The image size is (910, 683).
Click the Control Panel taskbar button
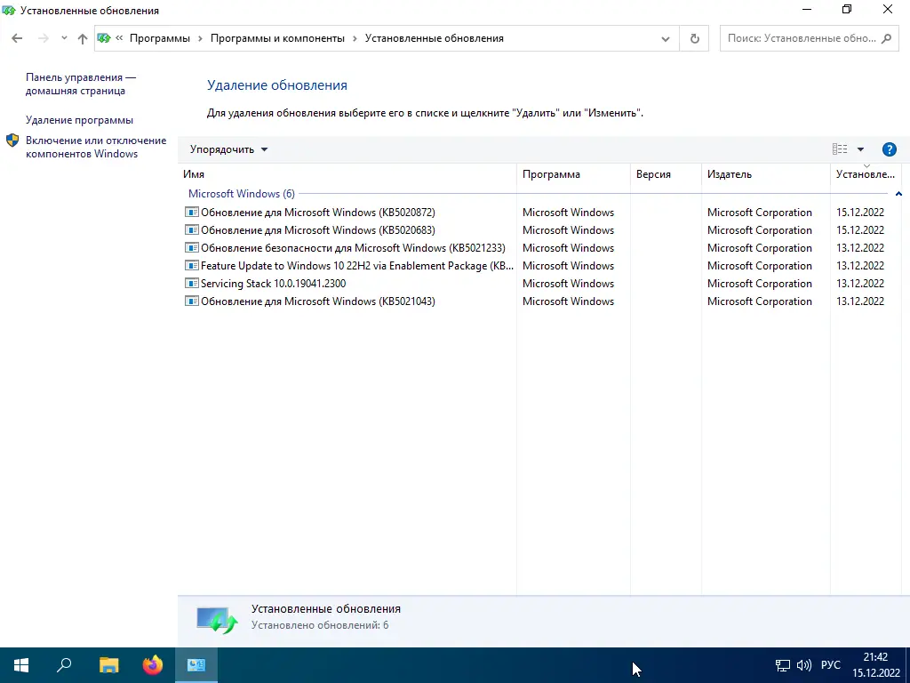point(196,665)
